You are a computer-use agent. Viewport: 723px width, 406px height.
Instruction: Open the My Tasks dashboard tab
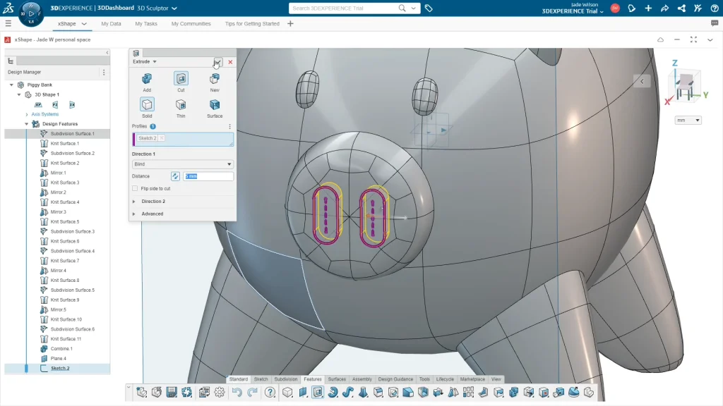(x=146, y=23)
